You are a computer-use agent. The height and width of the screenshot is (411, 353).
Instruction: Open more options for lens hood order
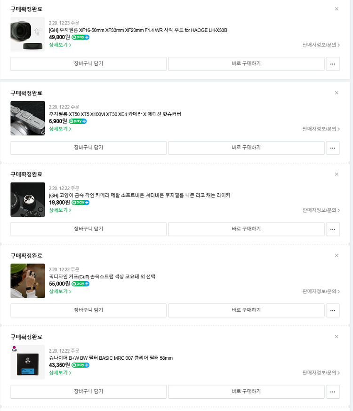[x=333, y=64]
